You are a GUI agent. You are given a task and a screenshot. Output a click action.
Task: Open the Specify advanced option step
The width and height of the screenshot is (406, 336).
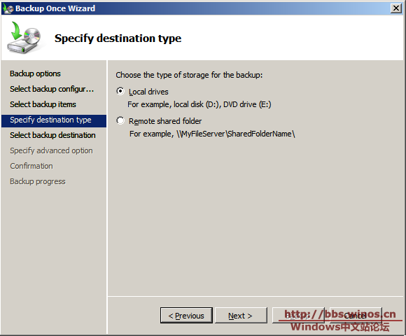[x=51, y=150]
